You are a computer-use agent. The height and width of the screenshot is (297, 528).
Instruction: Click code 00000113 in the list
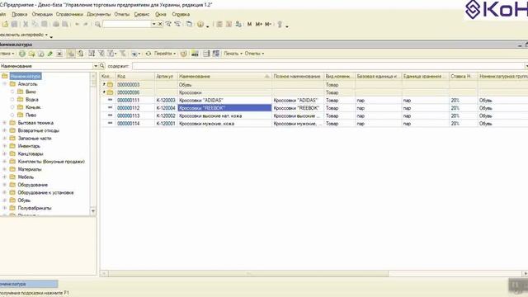(x=129, y=115)
